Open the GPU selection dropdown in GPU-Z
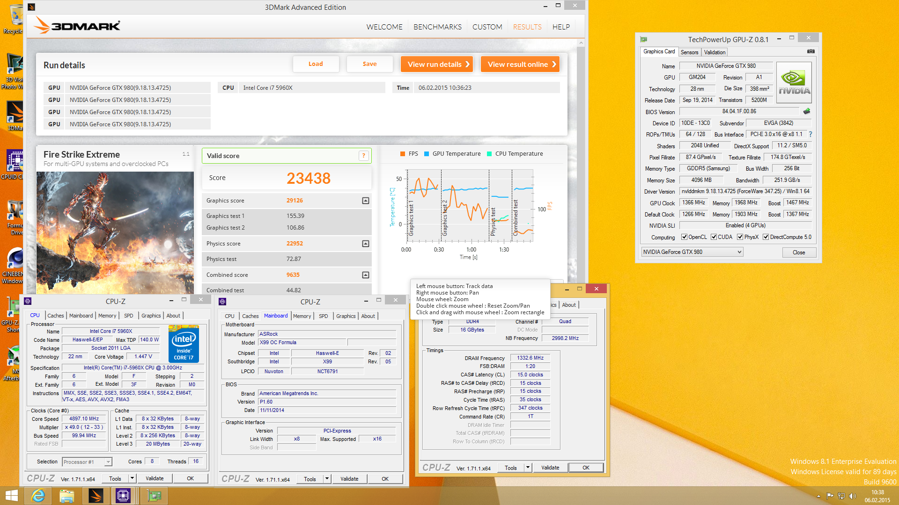Screen dimensions: 899x505 [x=692, y=252]
